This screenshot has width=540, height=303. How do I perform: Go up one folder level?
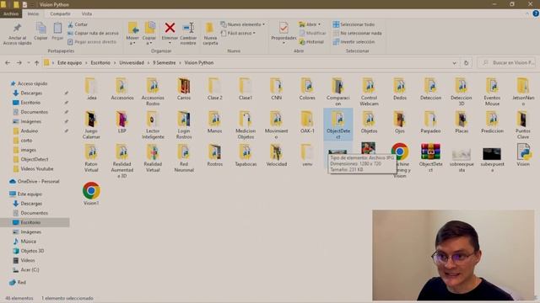click(x=36, y=63)
